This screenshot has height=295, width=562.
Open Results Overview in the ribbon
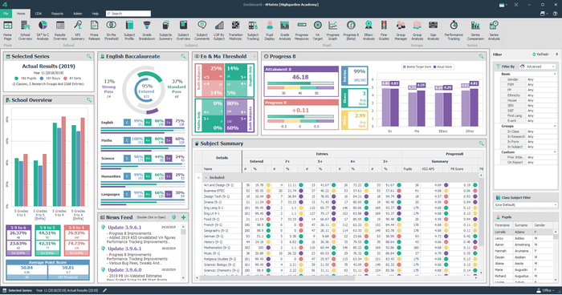point(60,30)
